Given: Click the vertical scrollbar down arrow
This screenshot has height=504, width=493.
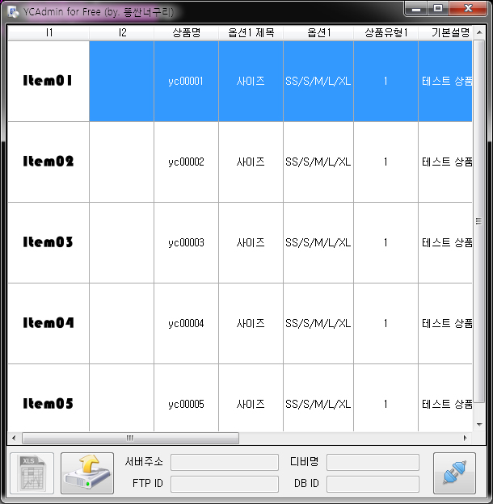Looking at the screenshot, I should coord(479,425).
